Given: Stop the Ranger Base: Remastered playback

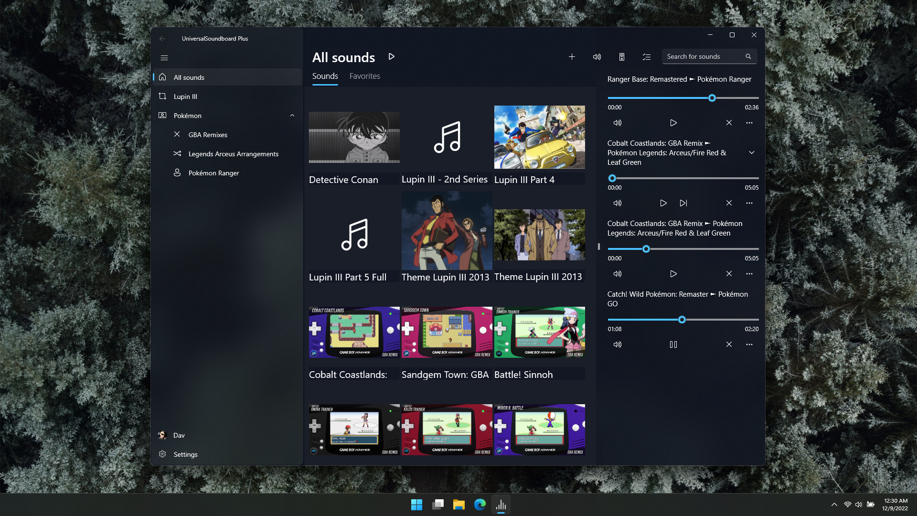Looking at the screenshot, I should 729,123.
